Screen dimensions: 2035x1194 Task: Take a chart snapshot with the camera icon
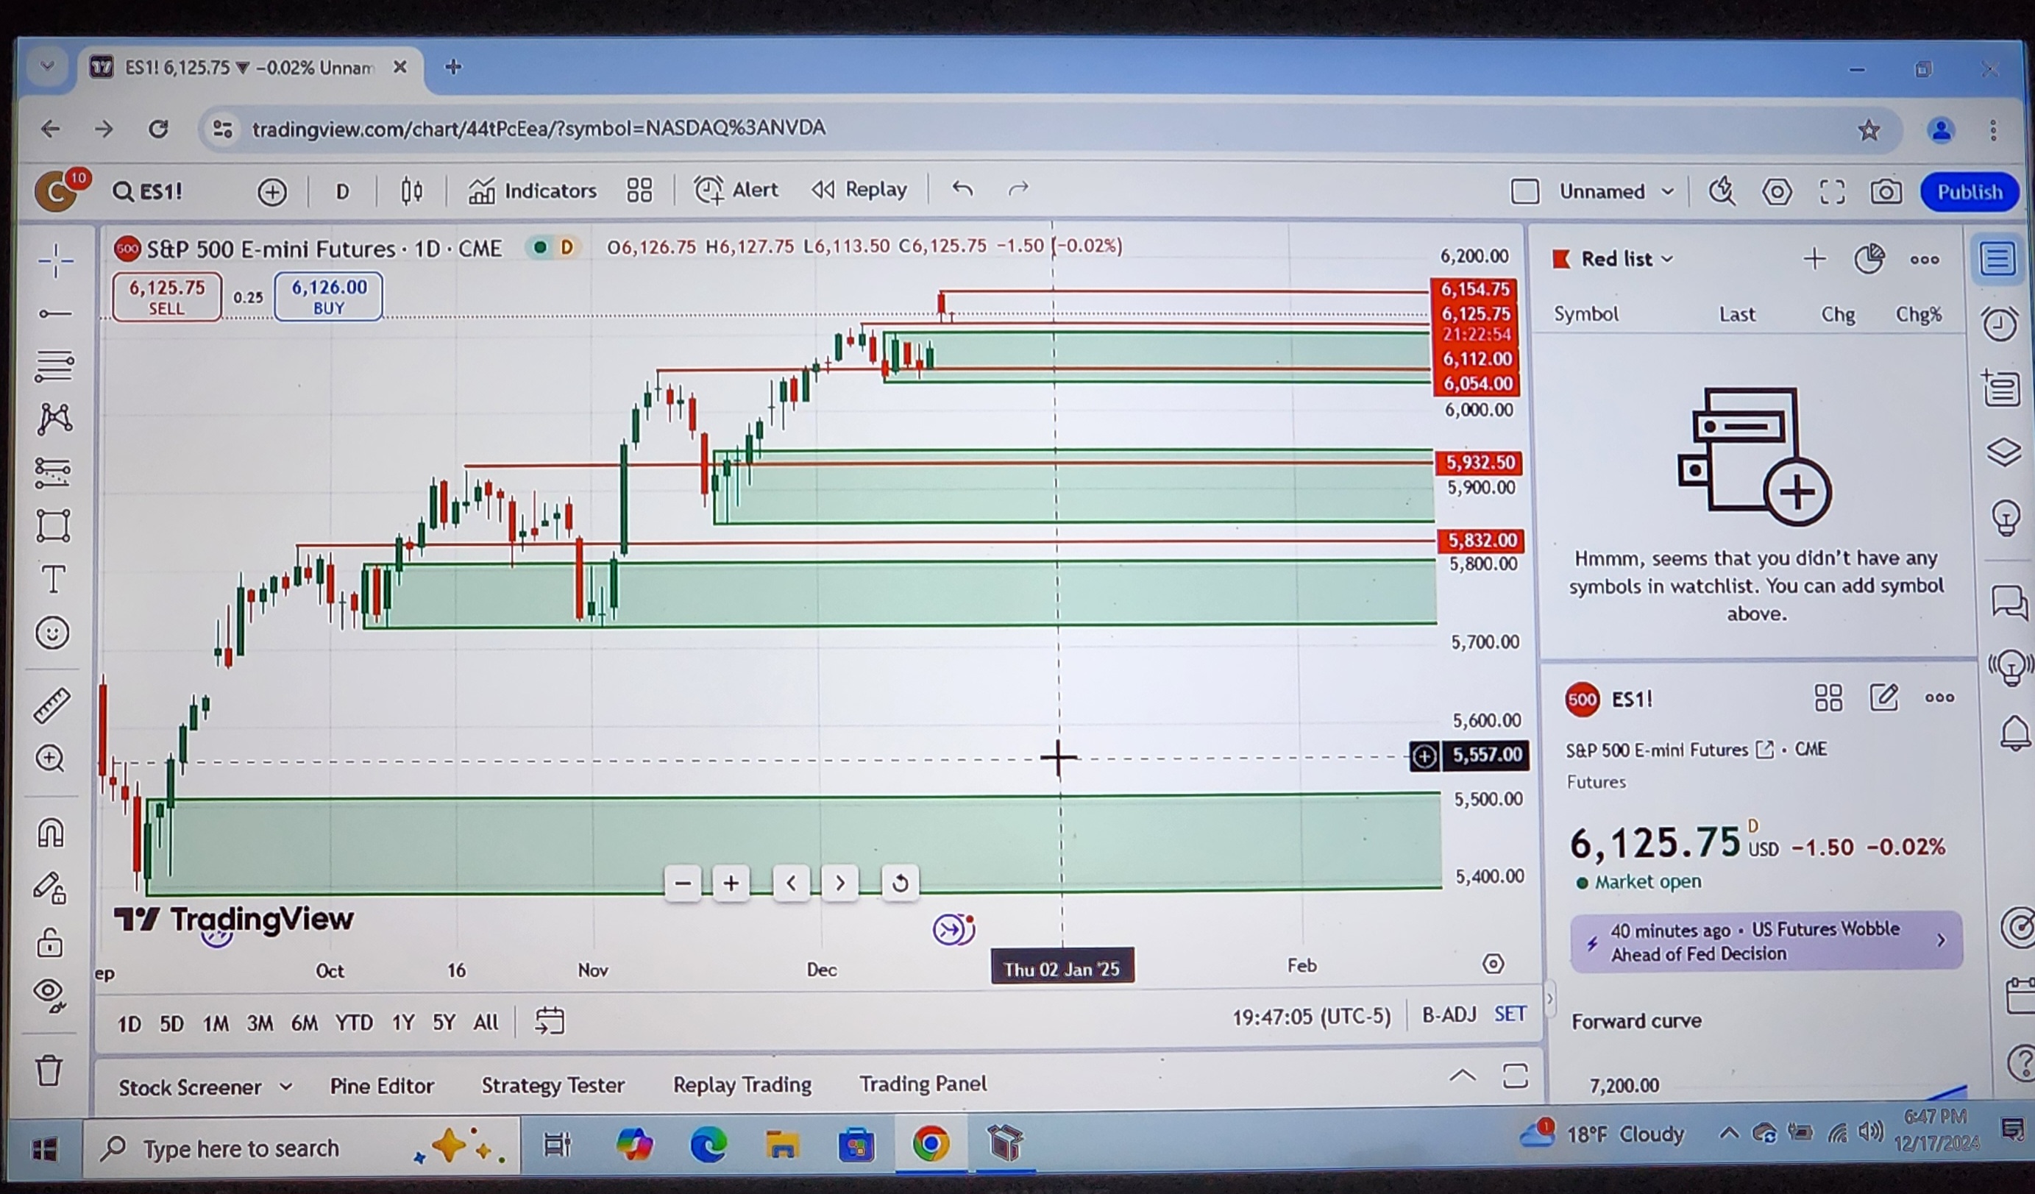coord(1886,191)
